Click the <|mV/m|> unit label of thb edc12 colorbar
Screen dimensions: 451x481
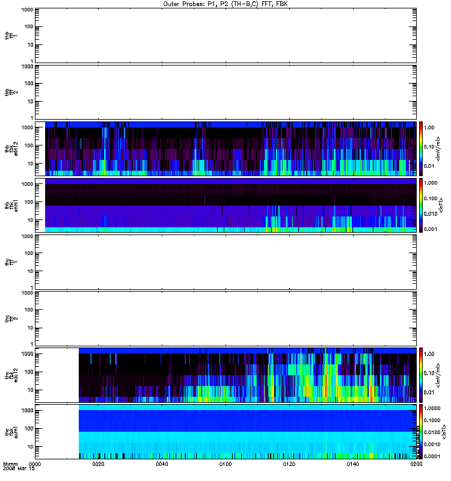click(438, 149)
